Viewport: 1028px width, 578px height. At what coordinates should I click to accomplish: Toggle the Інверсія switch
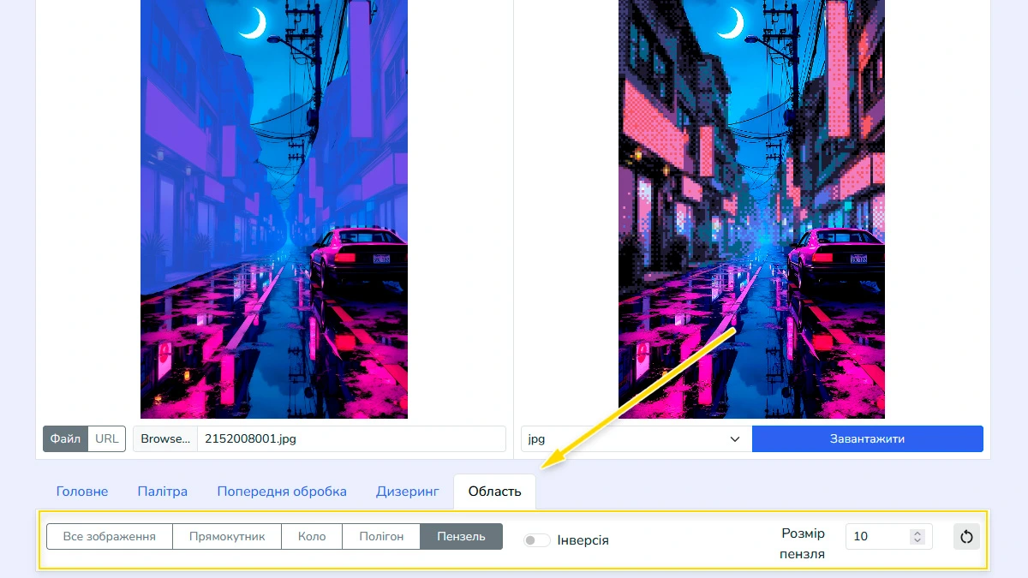pyautogui.click(x=537, y=540)
